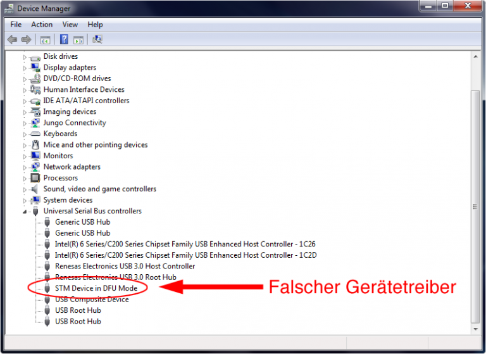The height and width of the screenshot is (354, 486).
Task: Click the DVD/CD-ROM drives icon
Action: pyautogui.click(x=35, y=79)
